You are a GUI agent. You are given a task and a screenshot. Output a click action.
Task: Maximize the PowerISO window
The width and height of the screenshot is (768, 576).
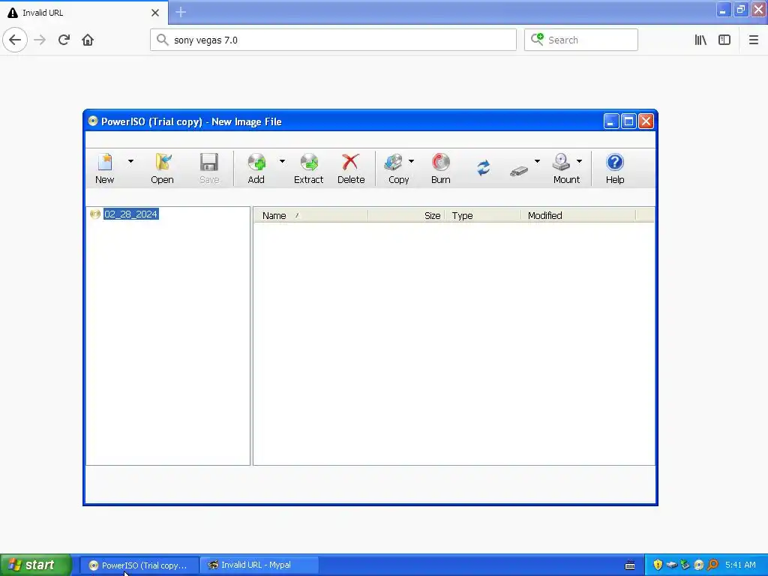click(x=629, y=121)
